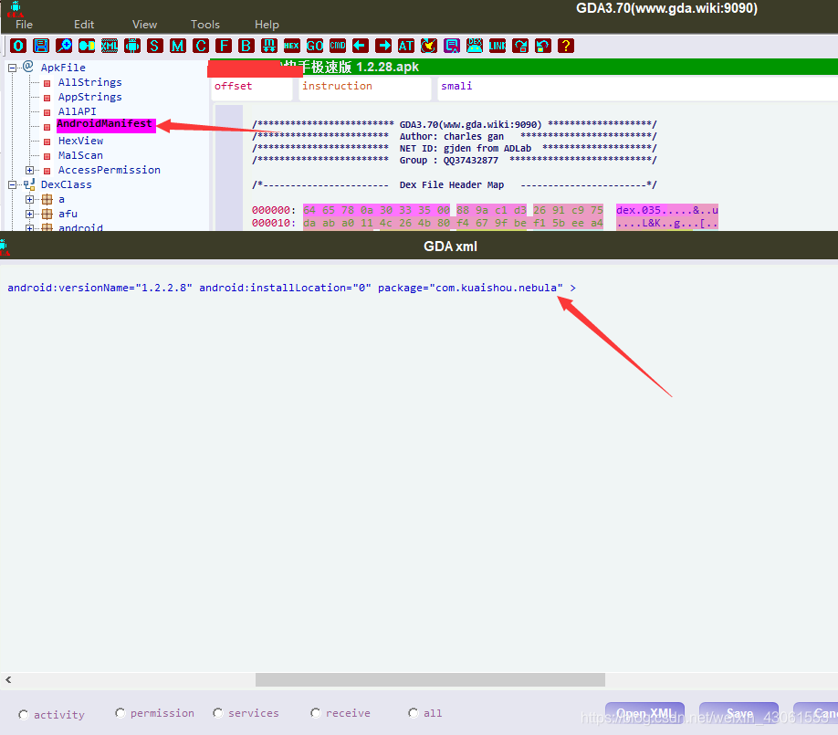The width and height of the screenshot is (838, 735).
Task: Click the 'M' methods toolbar icon
Action: (x=178, y=46)
